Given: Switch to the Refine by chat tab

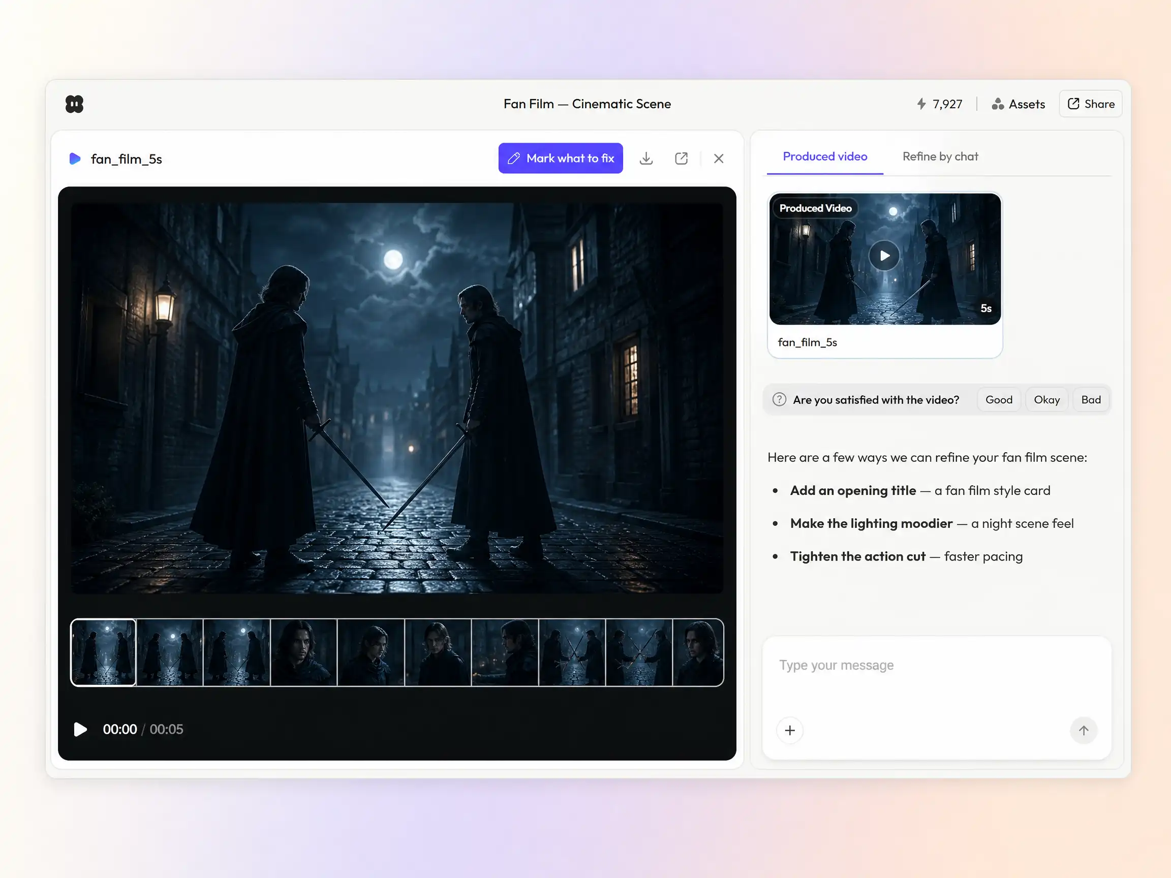Looking at the screenshot, I should click(940, 156).
